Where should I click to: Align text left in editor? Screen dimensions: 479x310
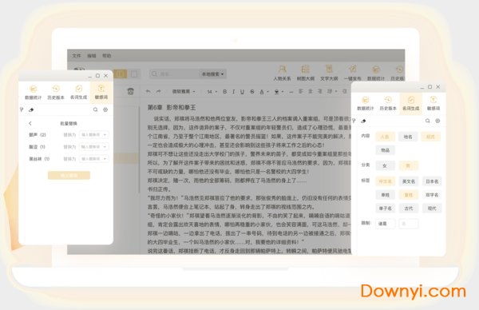click(x=301, y=91)
